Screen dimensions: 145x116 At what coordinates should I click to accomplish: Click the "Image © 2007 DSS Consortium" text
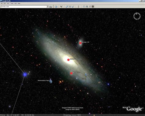click(72, 108)
